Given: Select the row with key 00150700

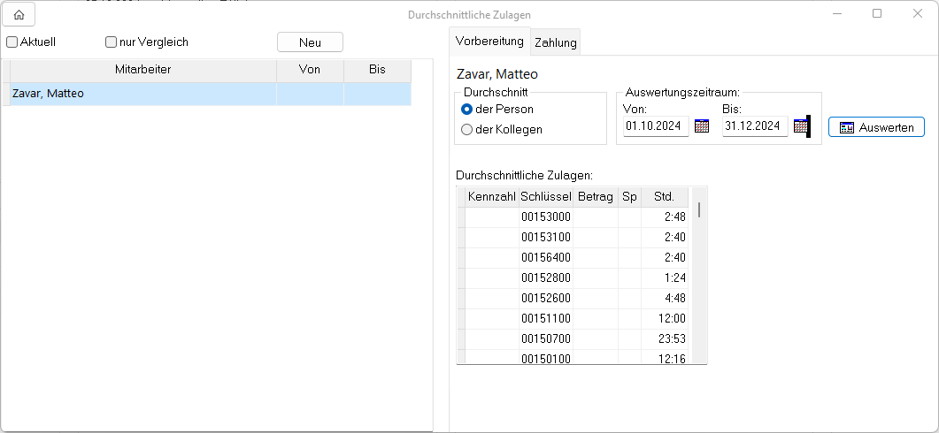Looking at the screenshot, I should point(545,338).
